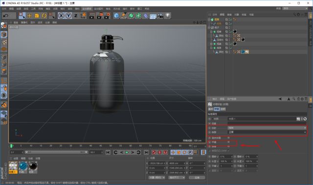Add a Cube primitive object
This screenshot has height=185, width=313.
click(x=116, y=16)
